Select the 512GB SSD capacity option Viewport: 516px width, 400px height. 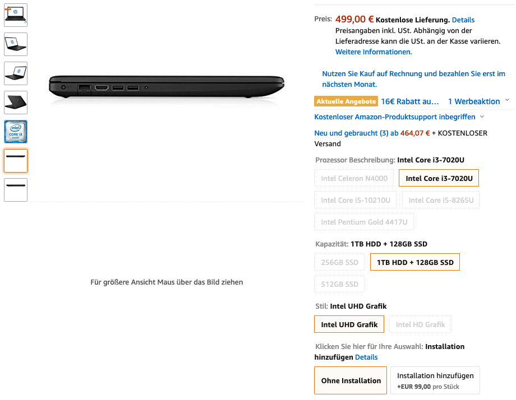pyautogui.click(x=339, y=284)
